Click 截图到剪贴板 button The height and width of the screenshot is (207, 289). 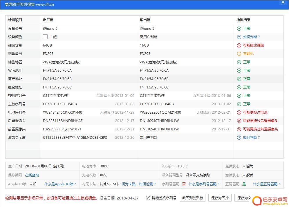point(193,198)
